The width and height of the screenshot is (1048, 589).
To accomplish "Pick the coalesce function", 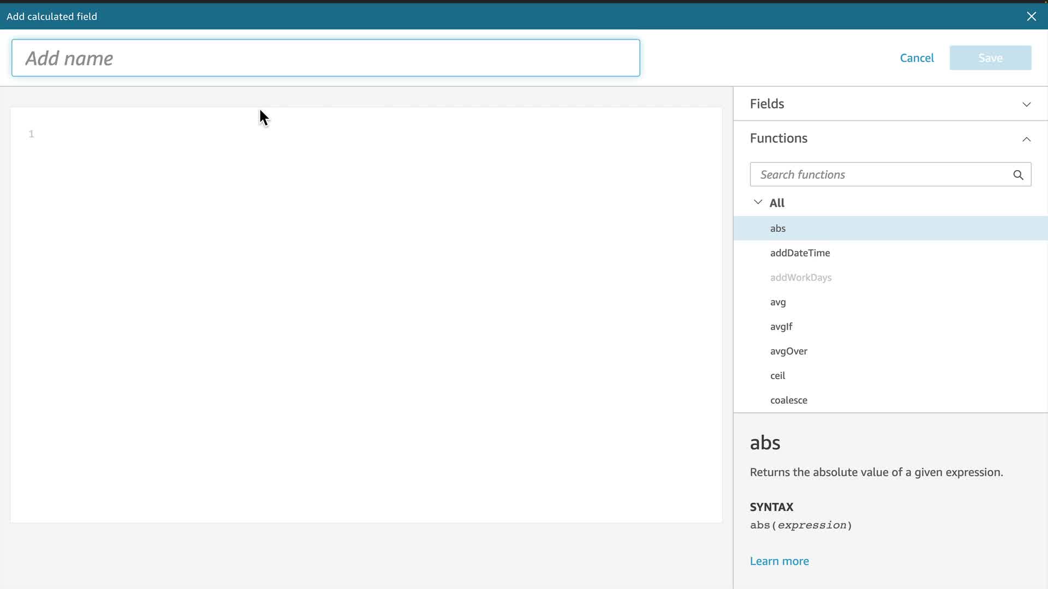I will [x=789, y=400].
